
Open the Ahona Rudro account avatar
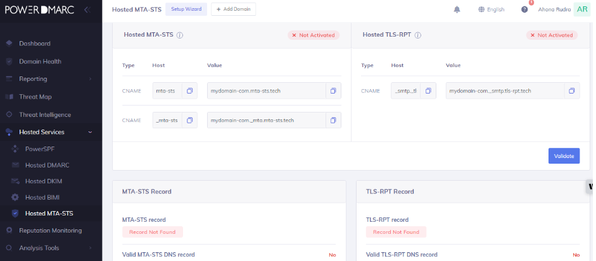(x=581, y=9)
